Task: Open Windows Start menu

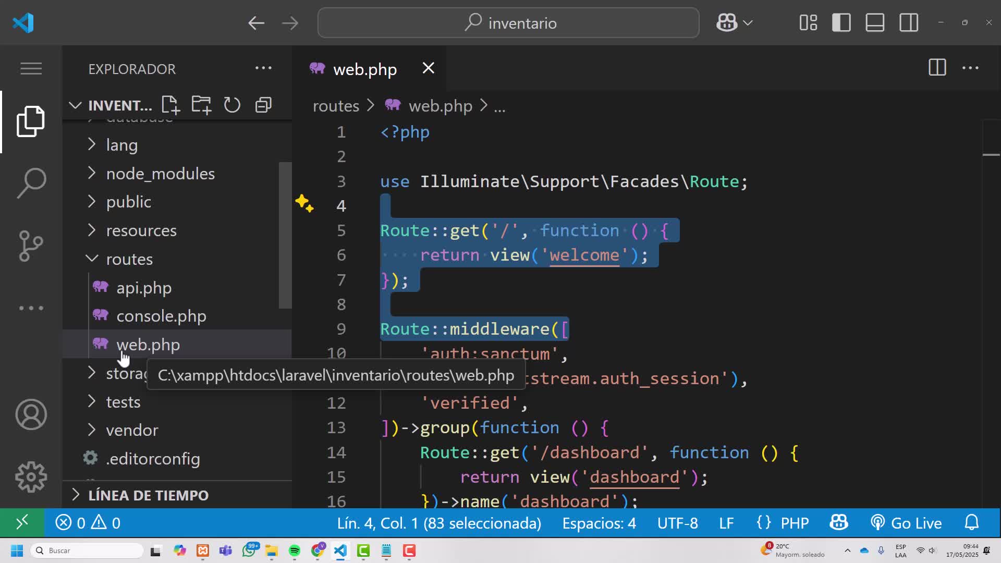Action: pos(17,550)
